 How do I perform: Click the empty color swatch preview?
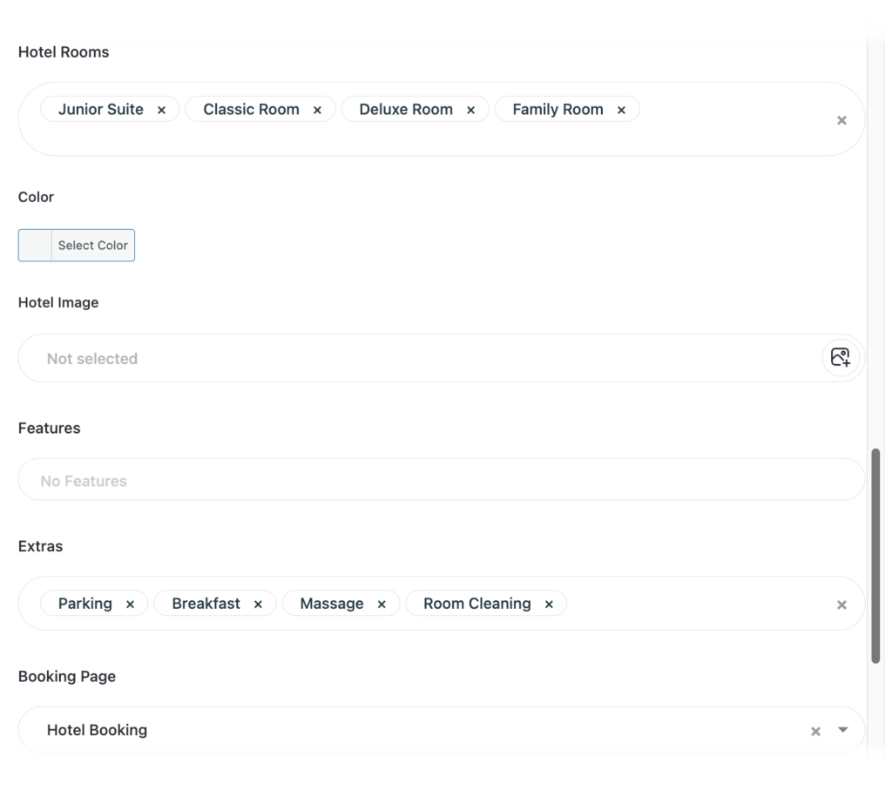click(36, 246)
